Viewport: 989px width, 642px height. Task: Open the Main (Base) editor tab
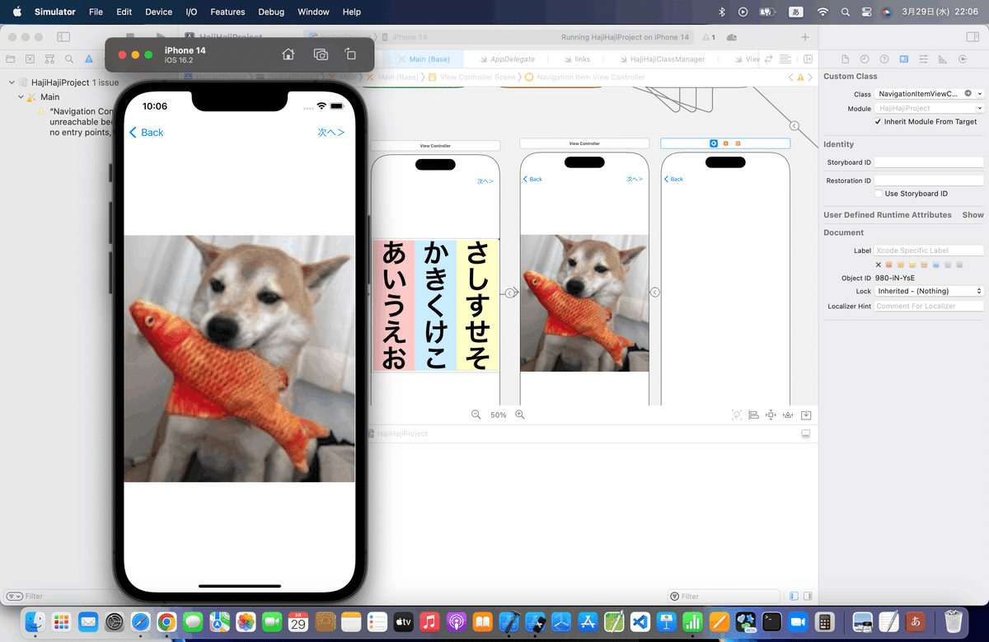coord(424,59)
